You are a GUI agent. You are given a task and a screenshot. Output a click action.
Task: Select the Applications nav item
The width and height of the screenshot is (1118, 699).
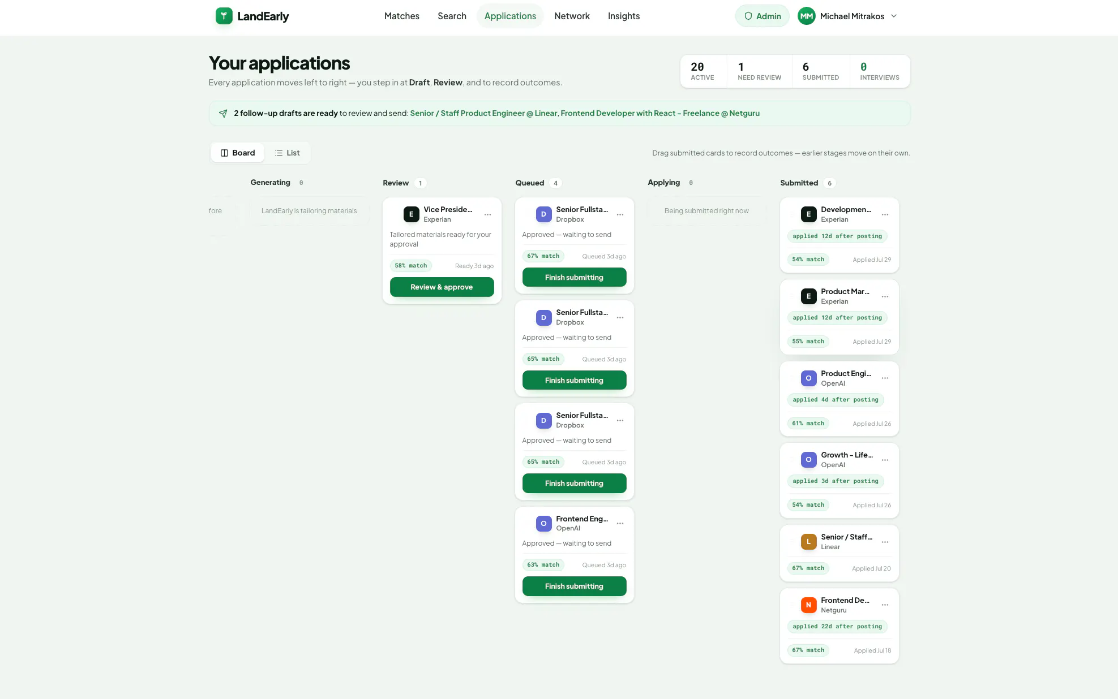pyautogui.click(x=510, y=16)
